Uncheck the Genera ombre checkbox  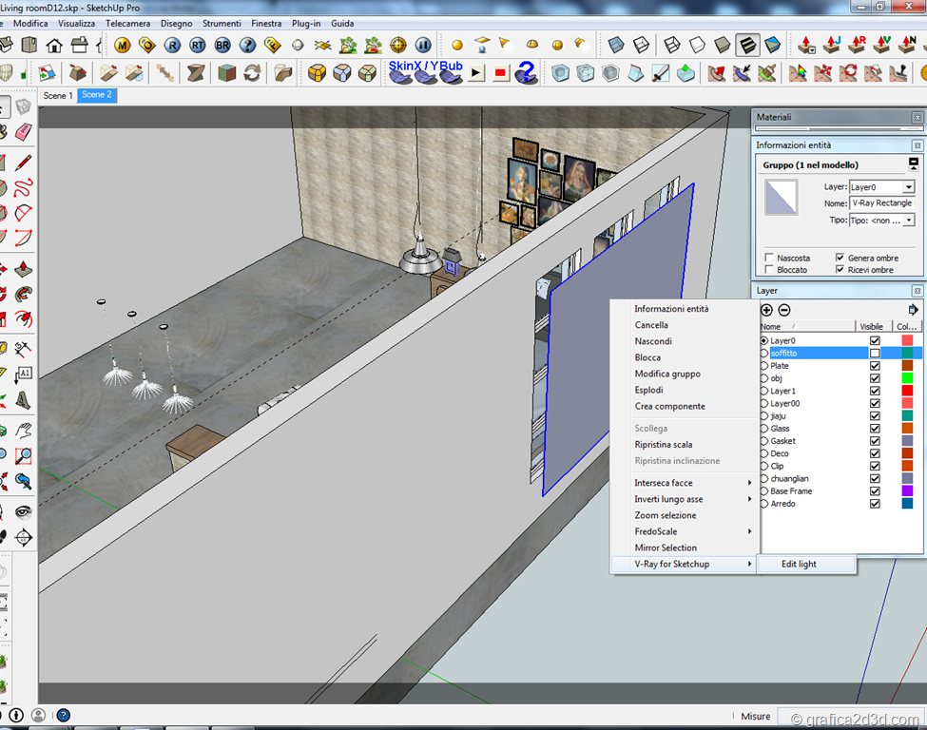tap(840, 258)
